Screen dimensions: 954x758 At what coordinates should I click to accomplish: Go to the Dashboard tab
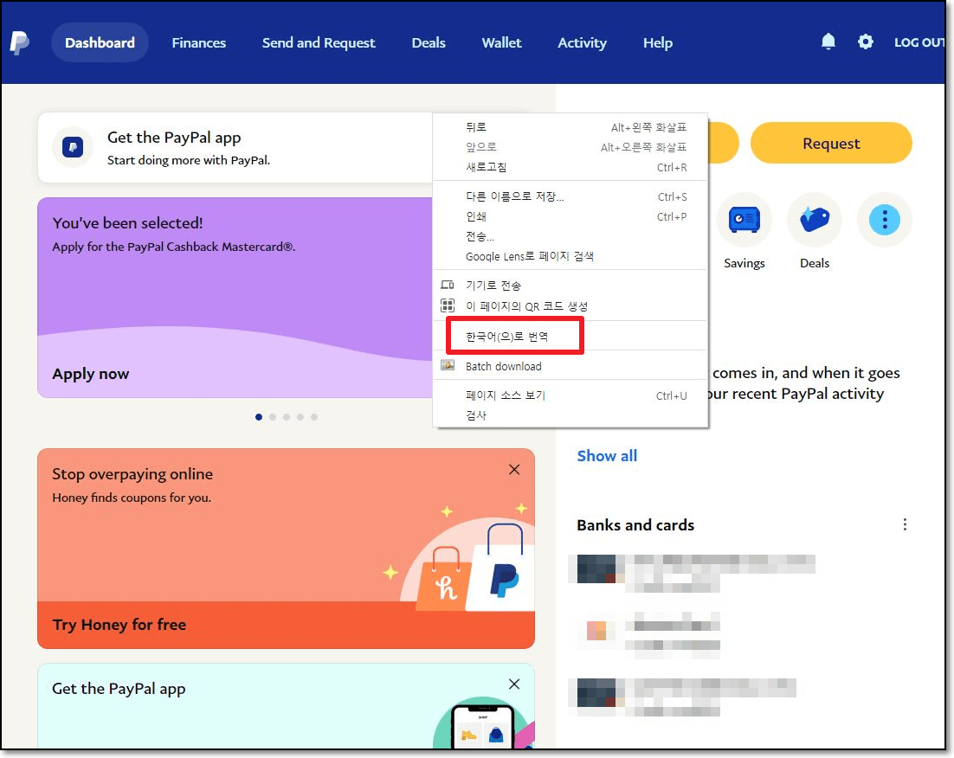[100, 42]
